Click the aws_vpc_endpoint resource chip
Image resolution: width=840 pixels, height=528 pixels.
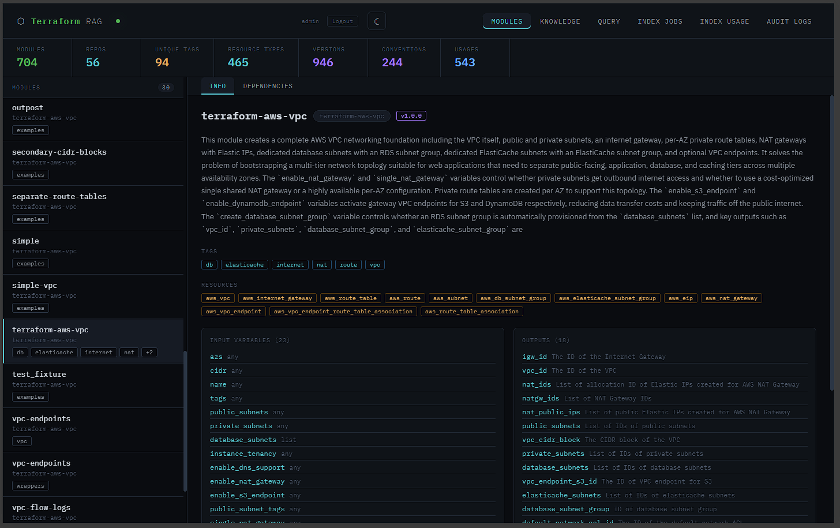234,312
